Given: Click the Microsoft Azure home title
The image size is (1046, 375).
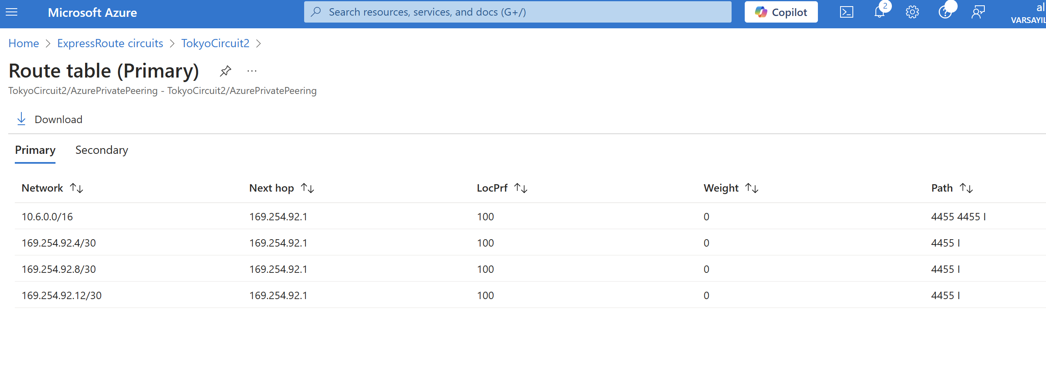Looking at the screenshot, I should [x=92, y=12].
